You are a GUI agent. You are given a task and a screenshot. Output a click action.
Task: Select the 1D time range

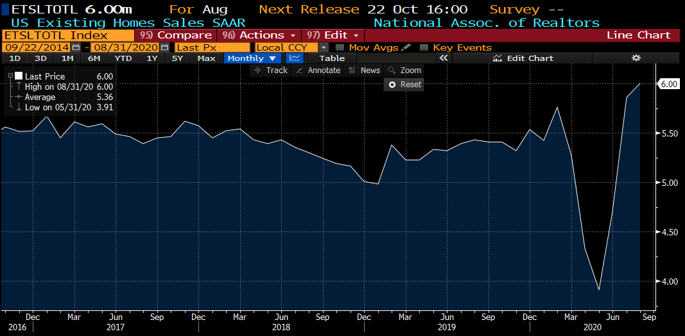coord(15,58)
